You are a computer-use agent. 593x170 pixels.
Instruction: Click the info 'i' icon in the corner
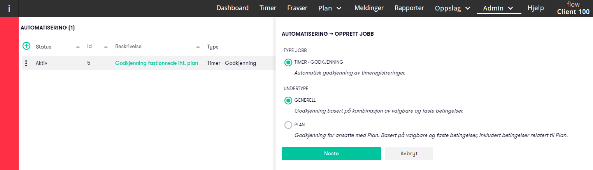(x=9, y=8)
